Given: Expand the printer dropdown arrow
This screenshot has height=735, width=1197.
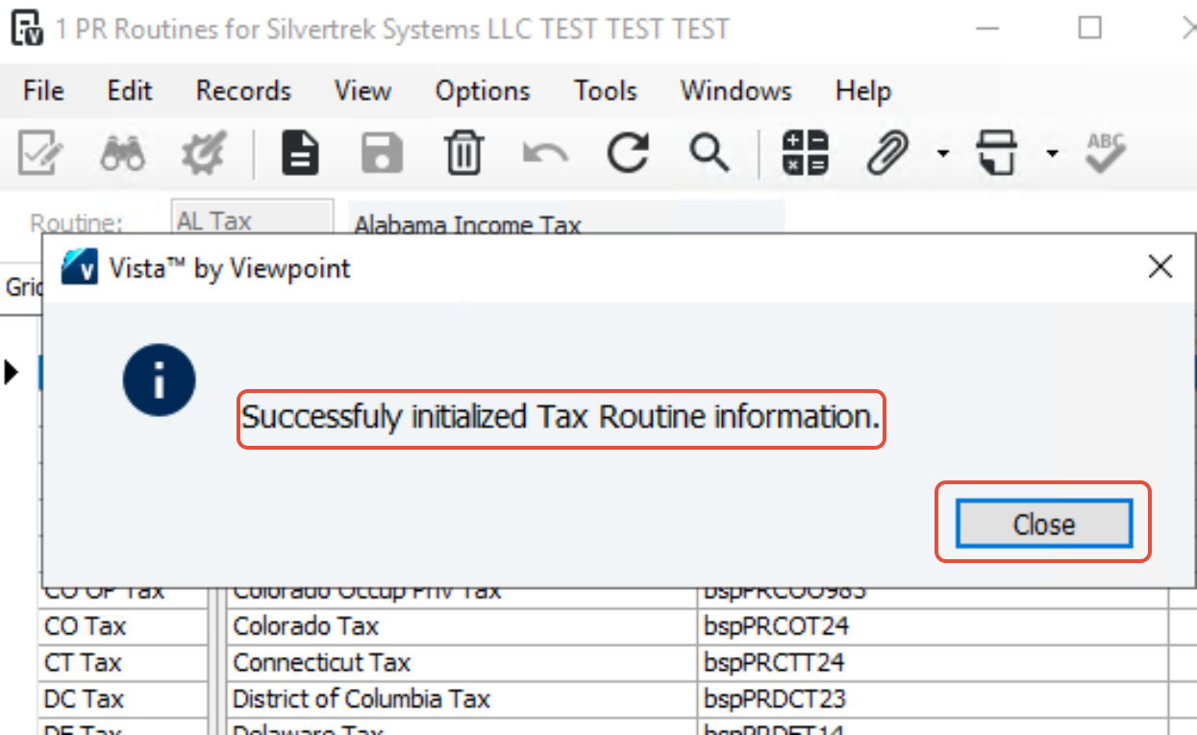Looking at the screenshot, I should click(x=1053, y=154).
